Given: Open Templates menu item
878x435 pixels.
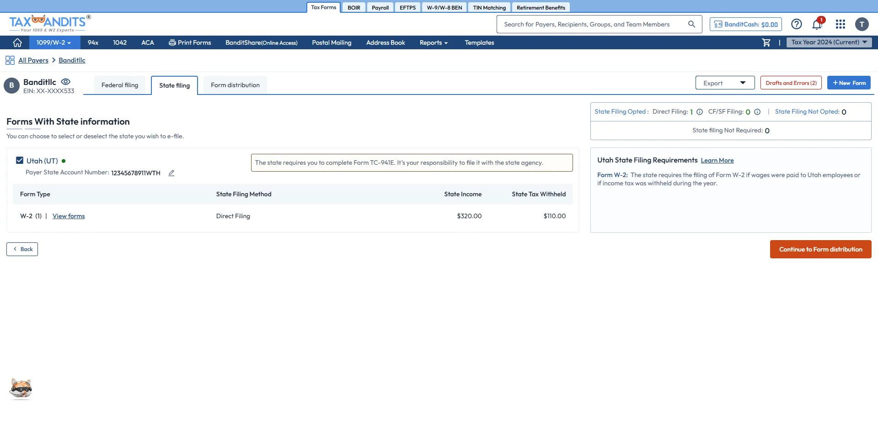Looking at the screenshot, I should coord(479,42).
